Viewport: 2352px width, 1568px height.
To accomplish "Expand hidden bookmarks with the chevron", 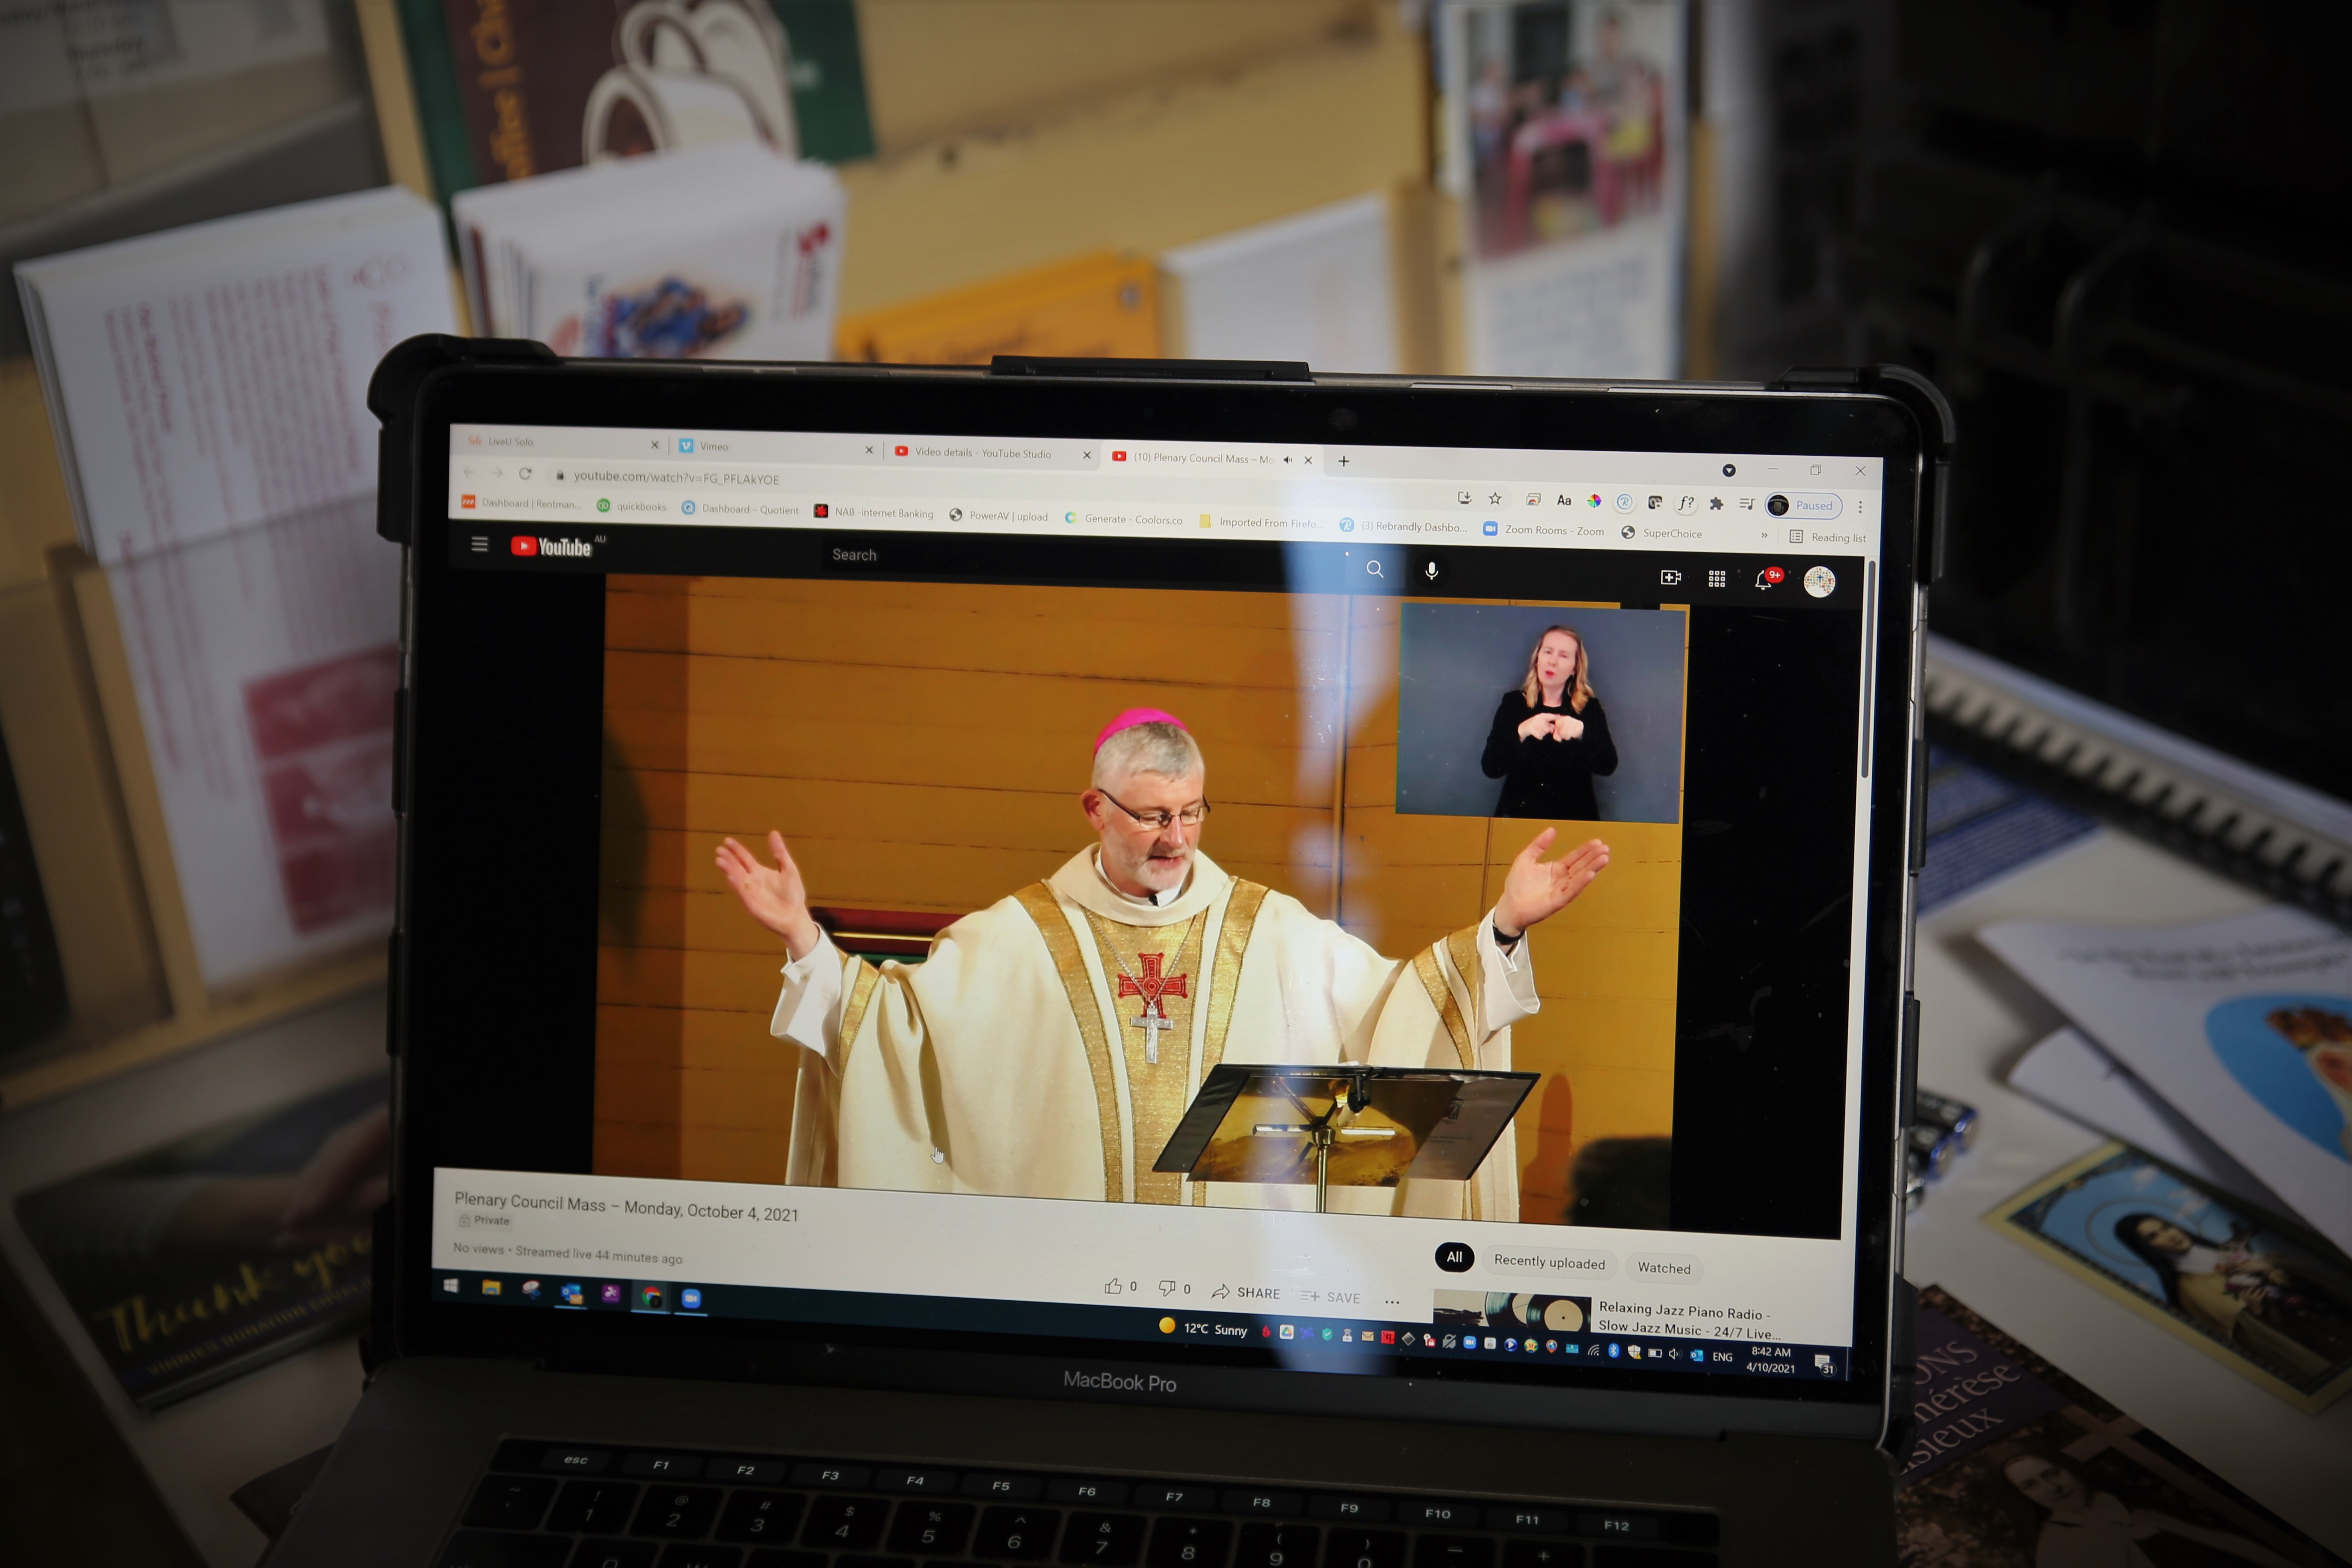I will pos(1764,535).
